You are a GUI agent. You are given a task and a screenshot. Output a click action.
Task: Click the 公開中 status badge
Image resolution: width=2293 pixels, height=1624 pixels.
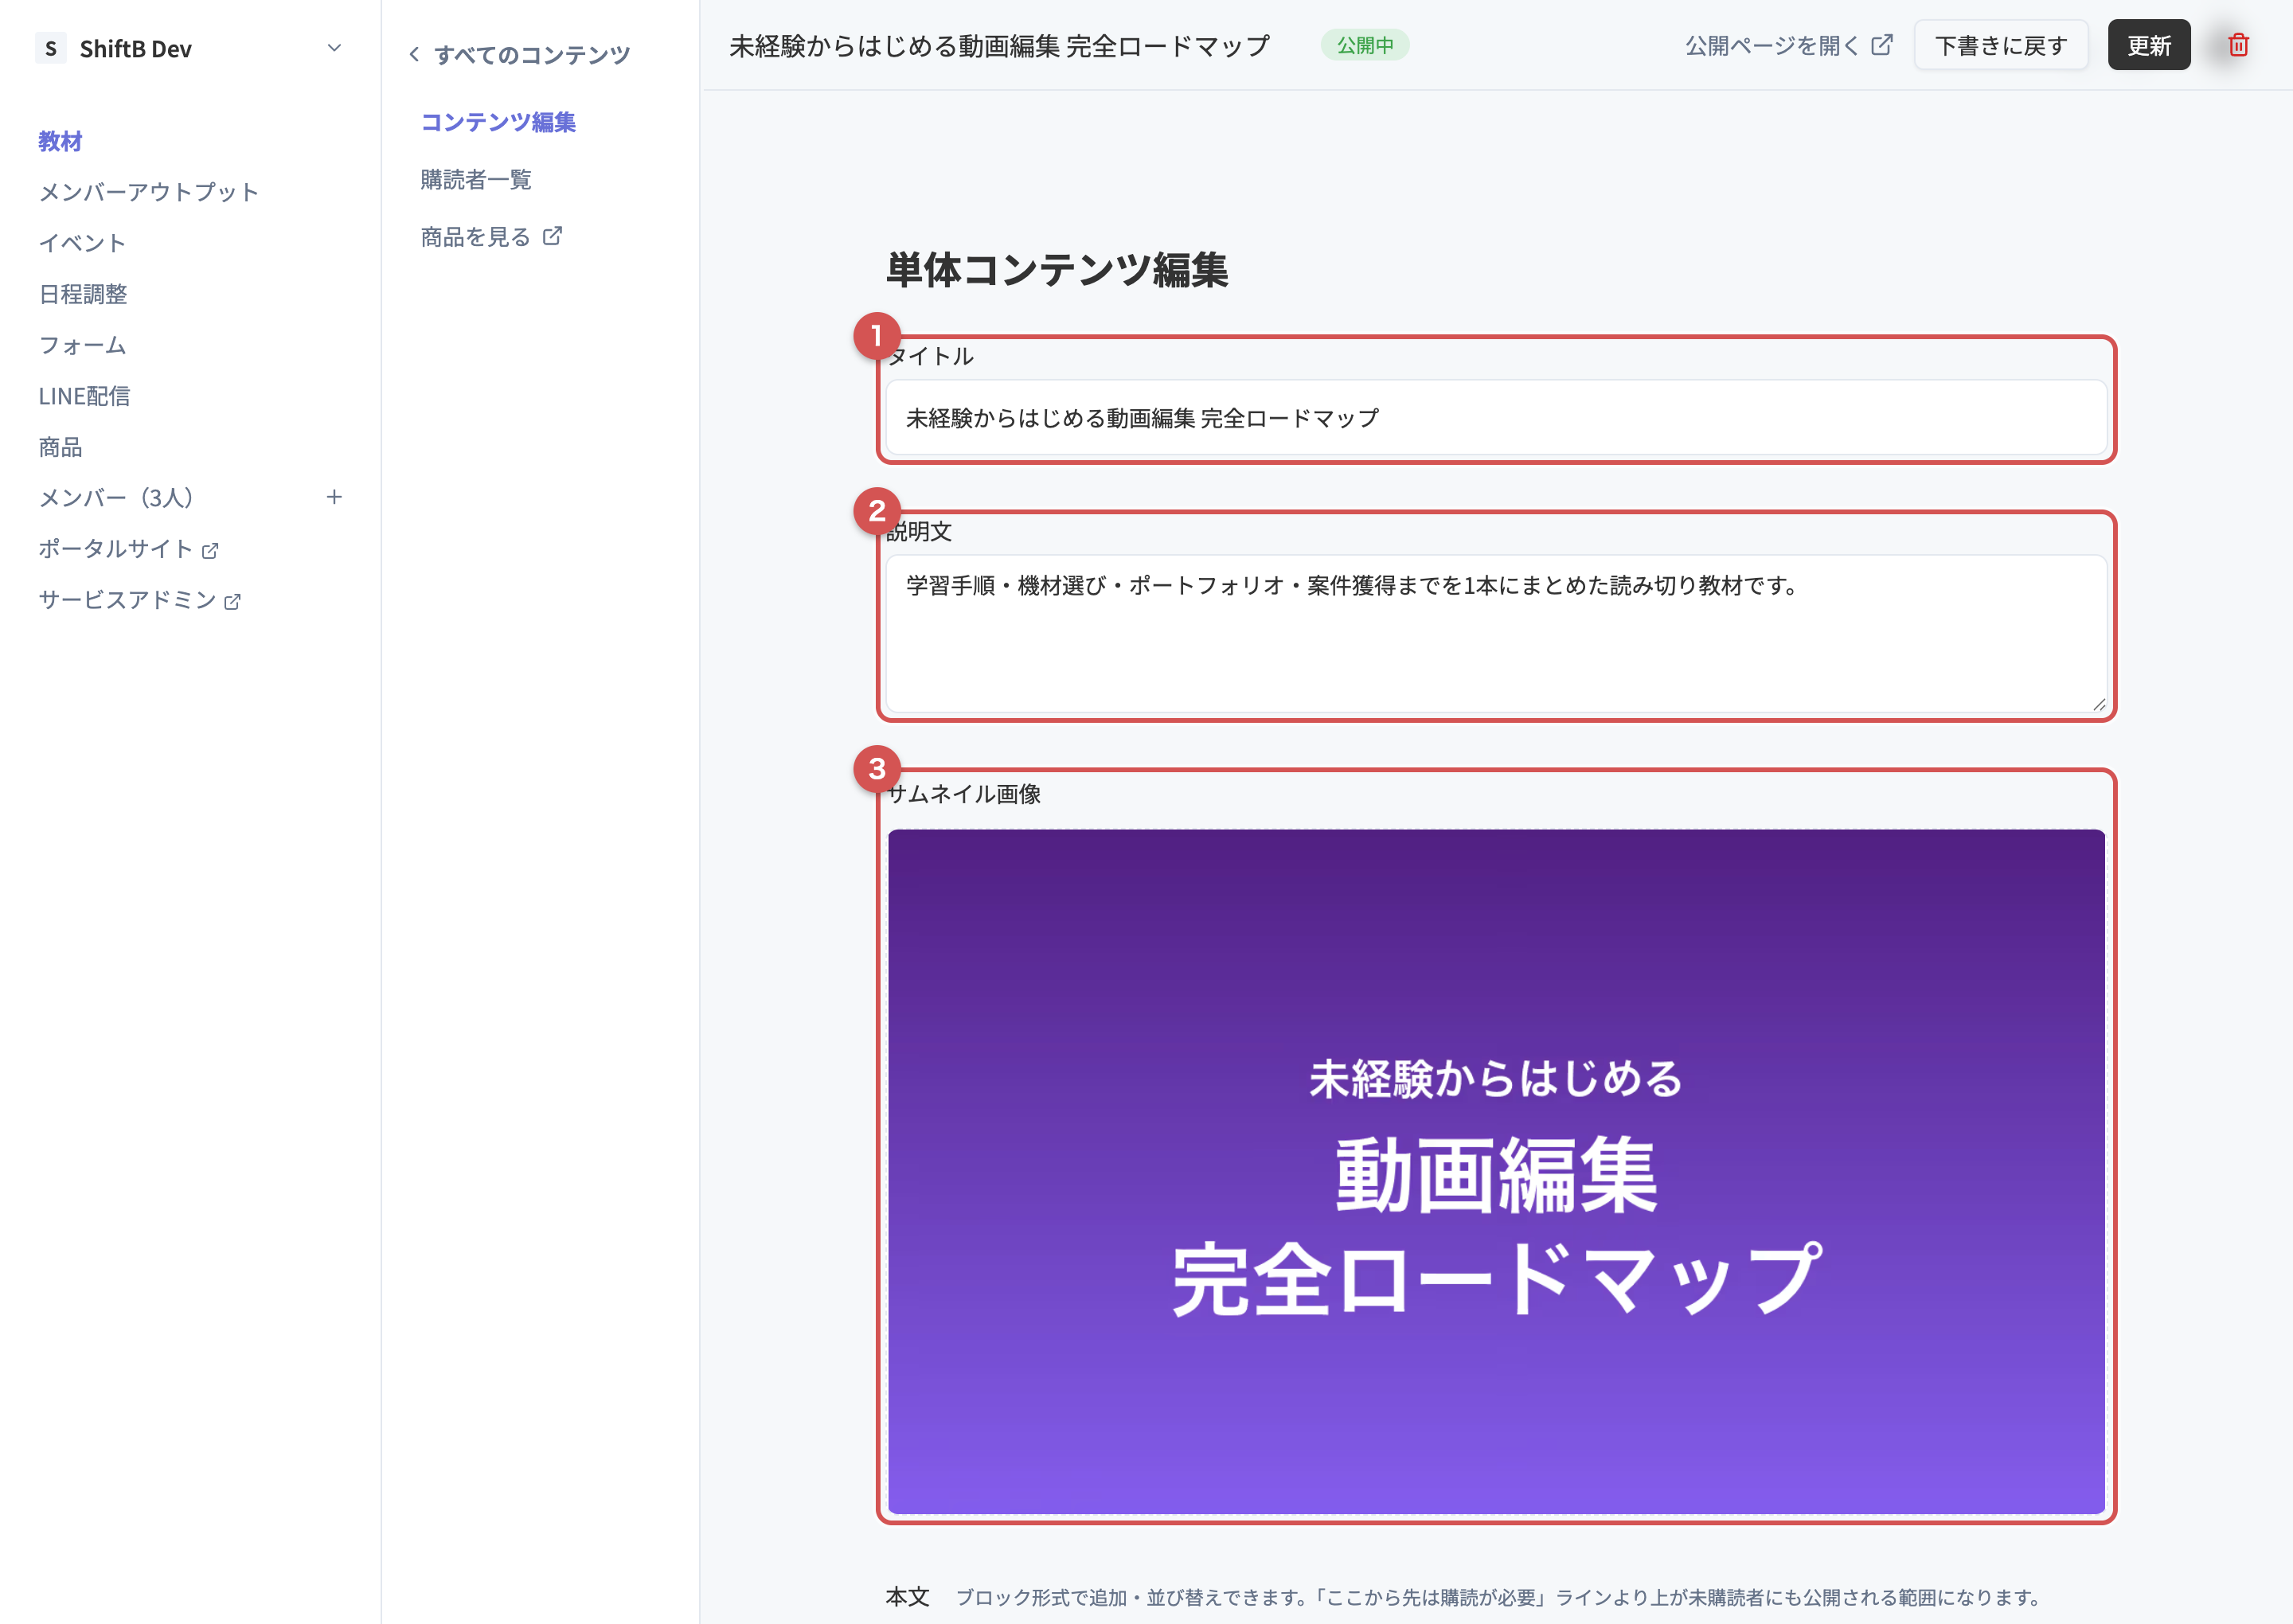point(1365,45)
